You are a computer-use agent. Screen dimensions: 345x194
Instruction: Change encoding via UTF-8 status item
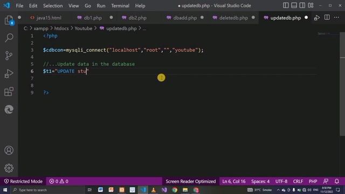coord(281,182)
